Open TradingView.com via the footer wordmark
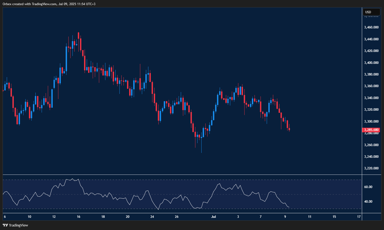384x230 pixels. [18, 225]
